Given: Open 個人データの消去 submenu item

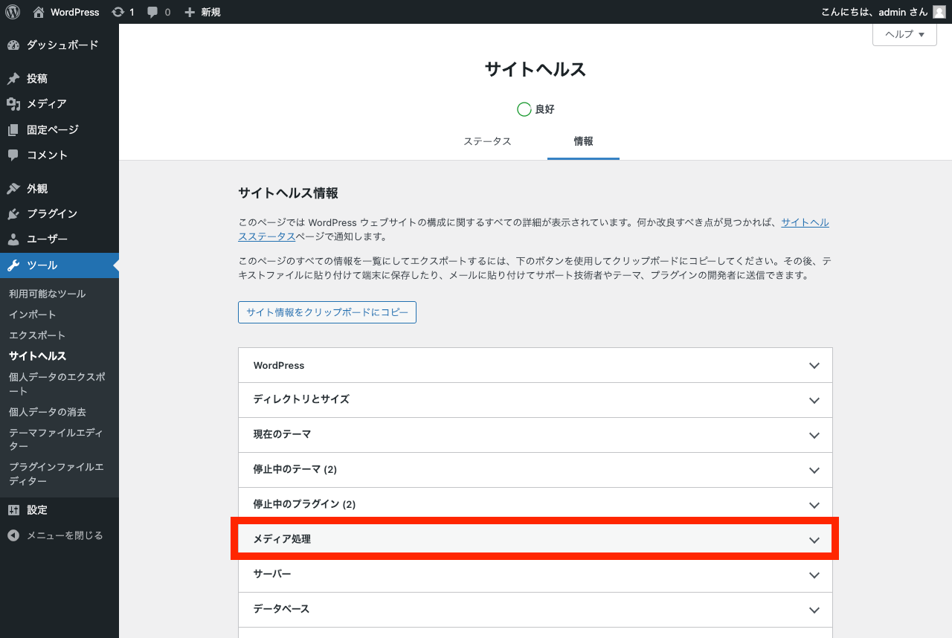Looking at the screenshot, I should pyautogui.click(x=48, y=412).
